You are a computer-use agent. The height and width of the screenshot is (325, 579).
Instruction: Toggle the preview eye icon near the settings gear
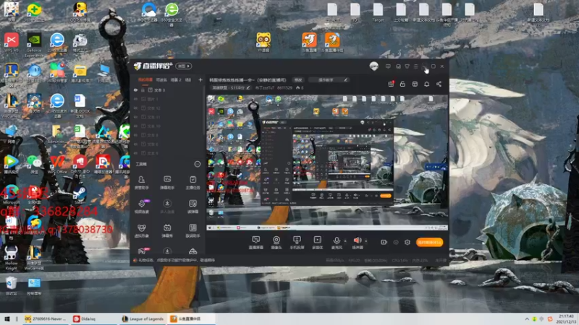coord(396,242)
